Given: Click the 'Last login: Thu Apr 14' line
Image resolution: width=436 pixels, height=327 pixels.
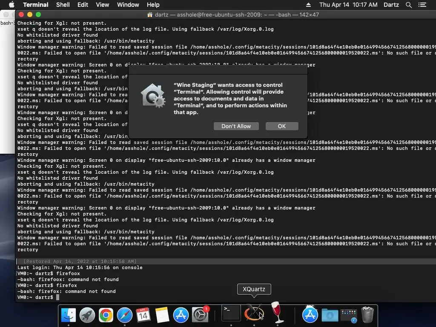Looking at the screenshot, I should tap(80, 267).
